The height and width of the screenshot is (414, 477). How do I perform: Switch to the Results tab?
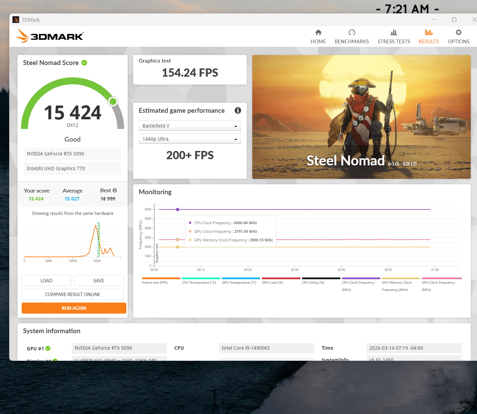tap(428, 36)
